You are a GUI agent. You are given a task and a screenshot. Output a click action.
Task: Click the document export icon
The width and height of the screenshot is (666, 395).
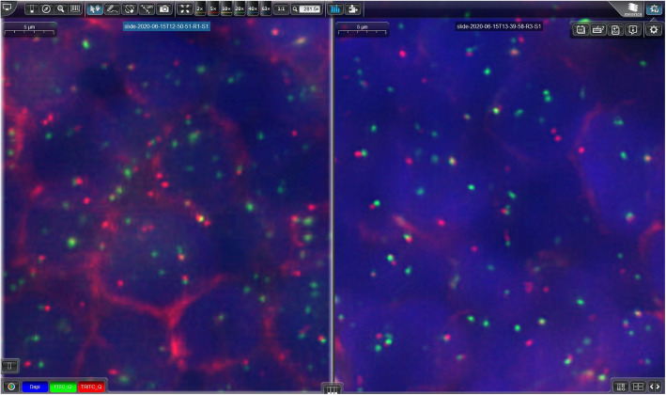[615, 29]
